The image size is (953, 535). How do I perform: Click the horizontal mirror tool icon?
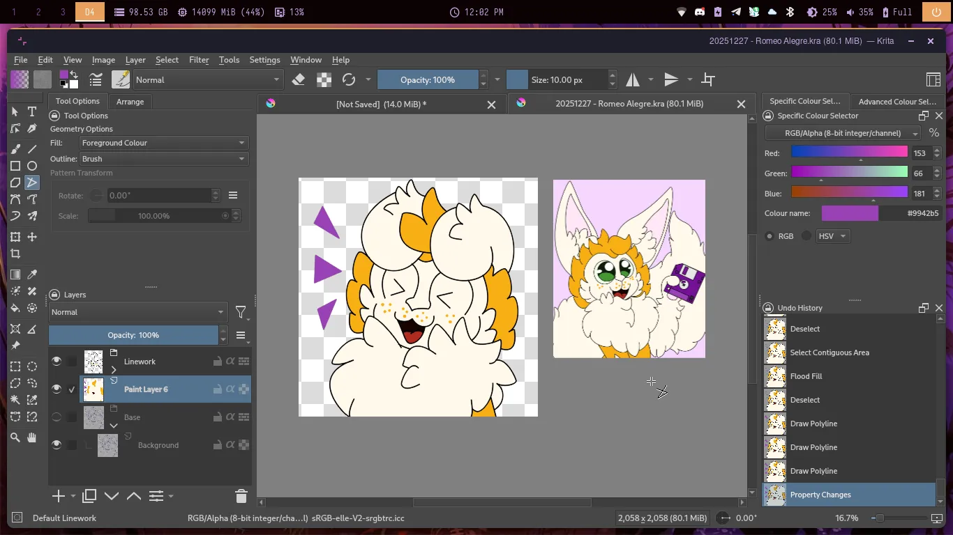(x=633, y=79)
